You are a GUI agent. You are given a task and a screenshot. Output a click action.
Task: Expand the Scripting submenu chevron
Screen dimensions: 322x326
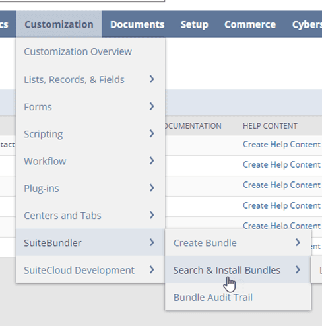pyautogui.click(x=152, y=133)
